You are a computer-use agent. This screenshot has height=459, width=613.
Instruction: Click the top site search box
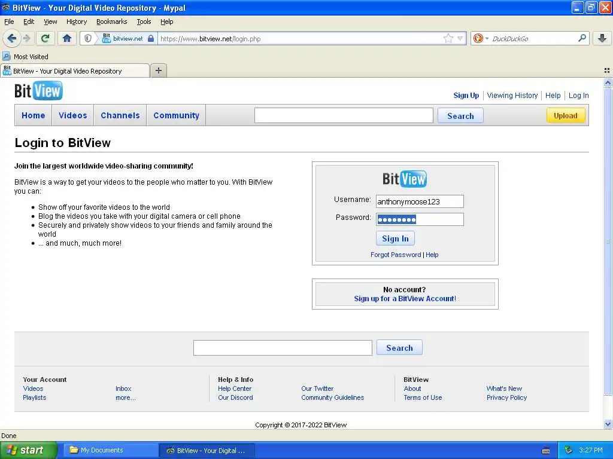(344, 115)
